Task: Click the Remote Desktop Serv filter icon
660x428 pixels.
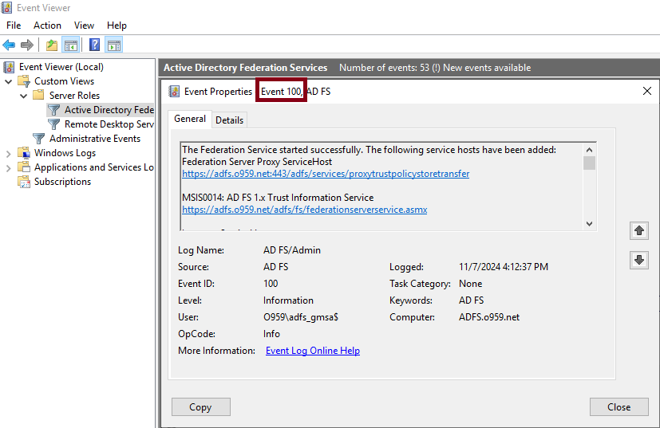Action: (x=53, y=124)
